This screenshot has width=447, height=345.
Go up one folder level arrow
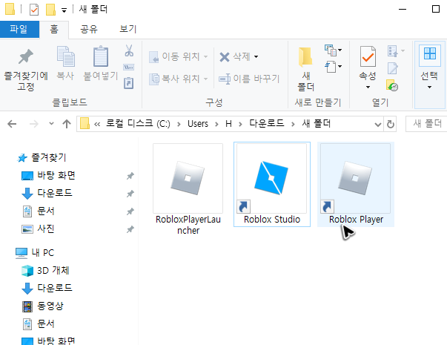pyautogui.click(x=67, y=124)
